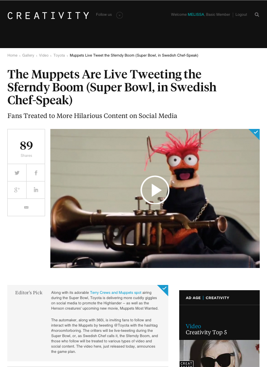
Task: Play the Muppets video
Action: click(155, 190)
